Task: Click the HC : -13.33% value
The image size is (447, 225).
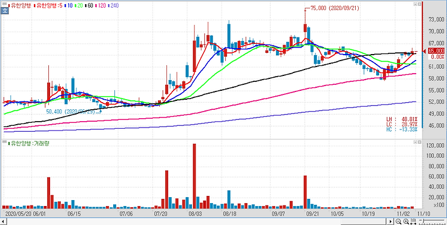Action: click(x=402, y=129)
